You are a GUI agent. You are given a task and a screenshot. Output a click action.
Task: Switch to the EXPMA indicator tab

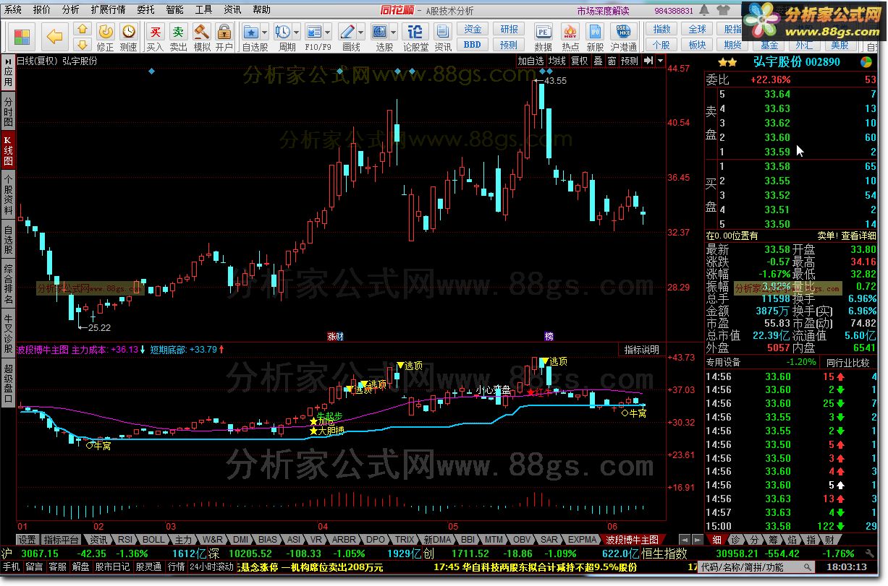pyautogui.click(x=582, y=540)
